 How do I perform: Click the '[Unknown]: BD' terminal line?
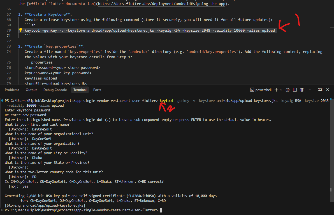[23, 177]
